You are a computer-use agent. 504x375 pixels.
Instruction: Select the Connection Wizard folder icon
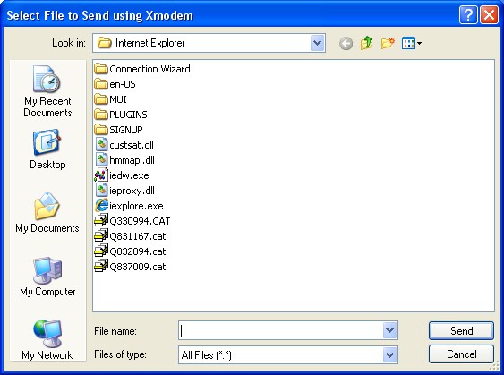click(101, 69)
